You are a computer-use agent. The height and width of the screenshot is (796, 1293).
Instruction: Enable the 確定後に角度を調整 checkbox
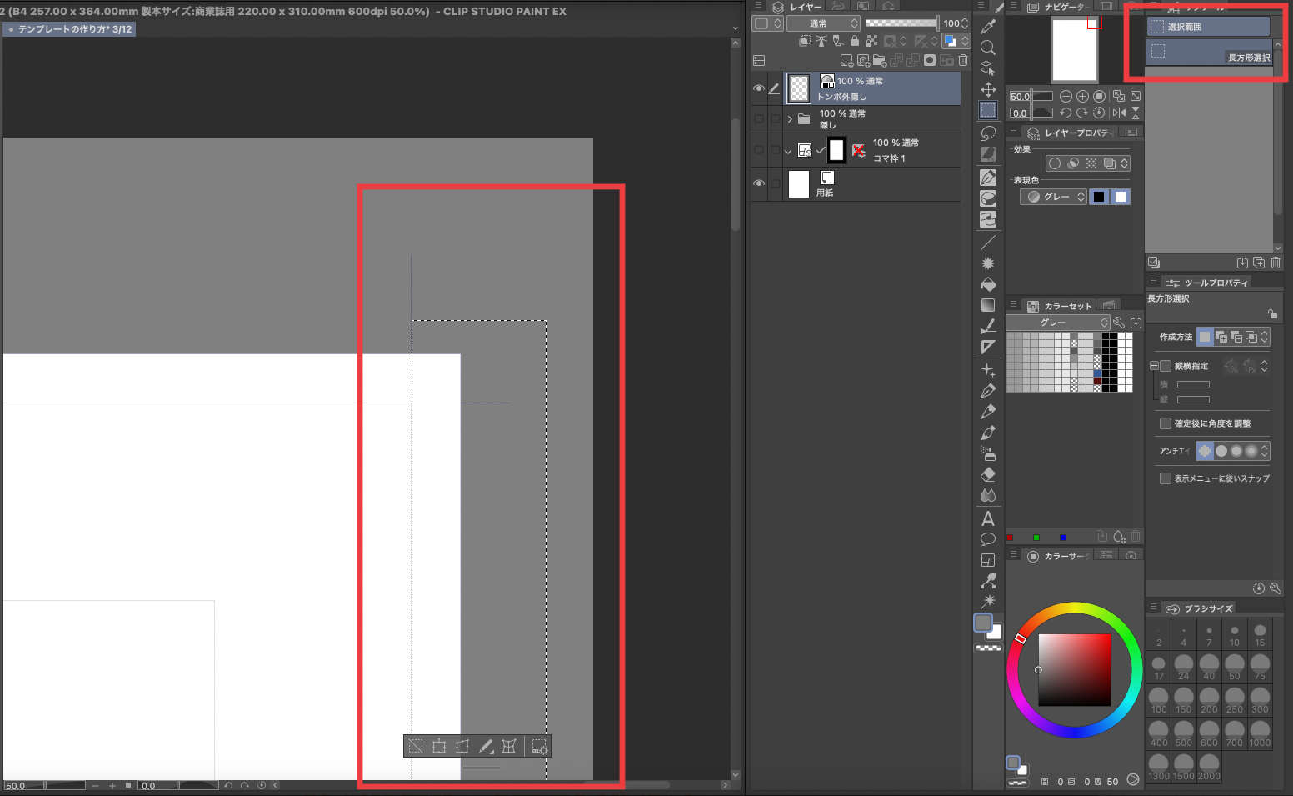tap(1166, 423)
